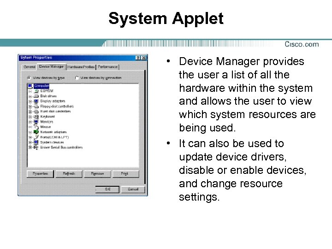Select the Disk drives text label
332x249 pixels.
point(48,96)
